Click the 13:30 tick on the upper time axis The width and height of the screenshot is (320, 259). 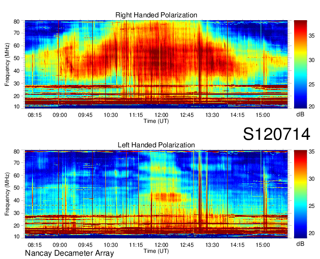pos(212,115)
